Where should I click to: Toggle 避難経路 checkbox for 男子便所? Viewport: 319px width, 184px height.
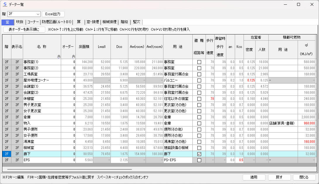[x=199, y=129]
